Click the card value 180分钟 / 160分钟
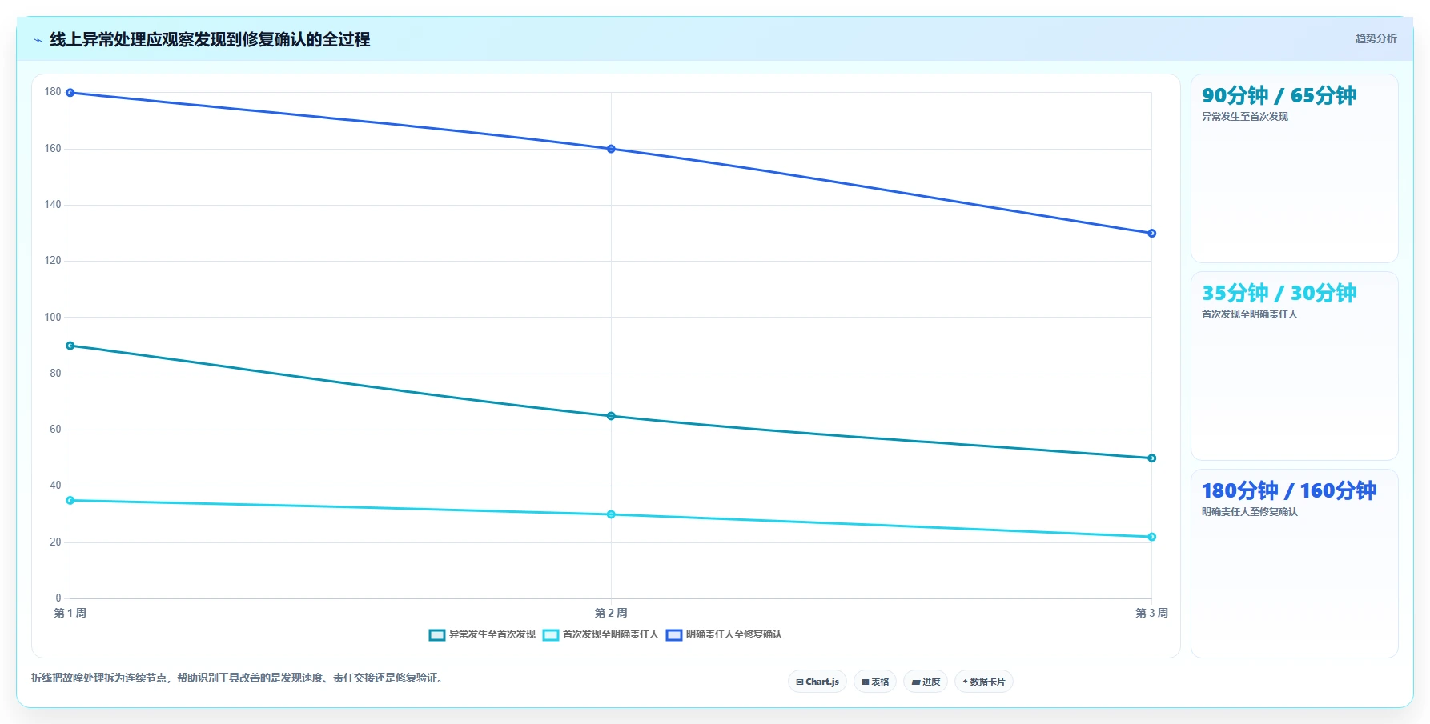1430x724 pixels. click(x=1289, y=490)
